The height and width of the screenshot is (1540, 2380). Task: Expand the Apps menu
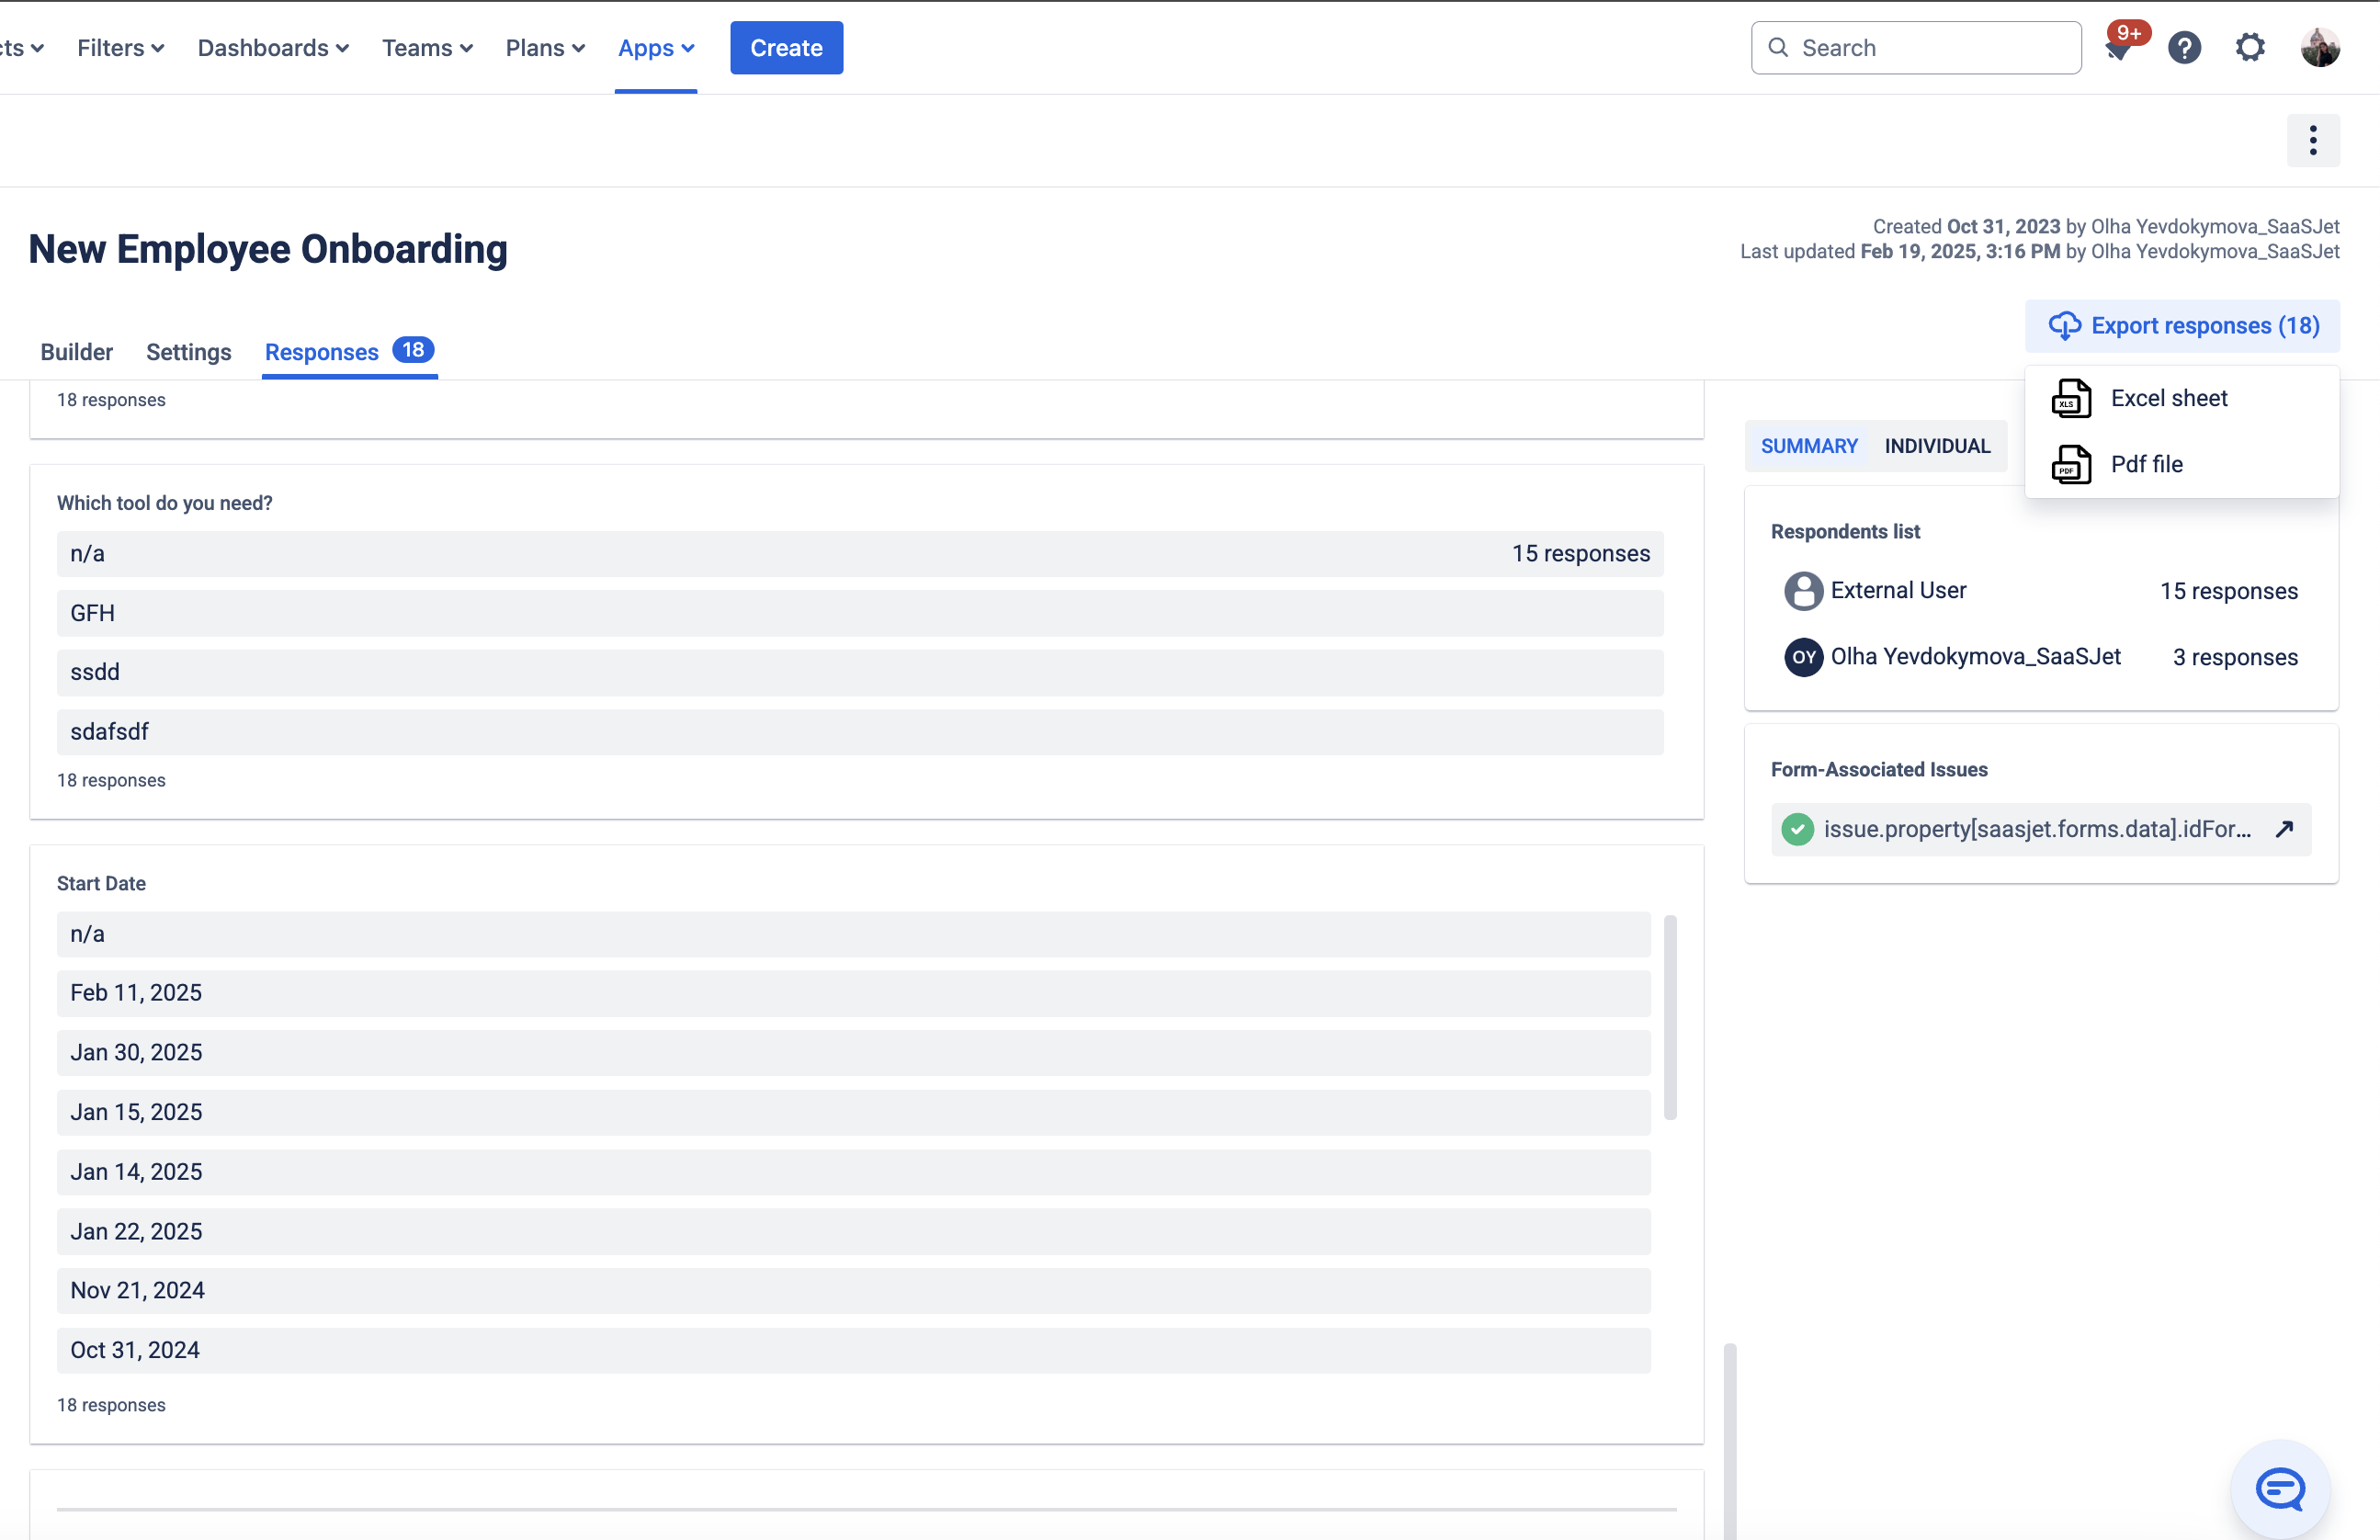point(655,47)
